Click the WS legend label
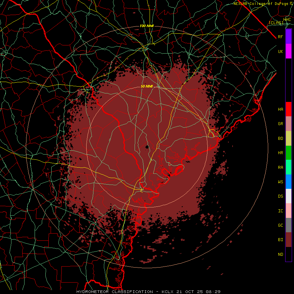This screenshot has width=294, height=294. (280, 182)
